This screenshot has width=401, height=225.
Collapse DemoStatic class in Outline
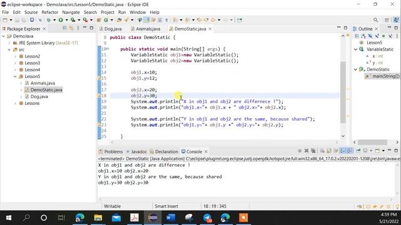356,69
